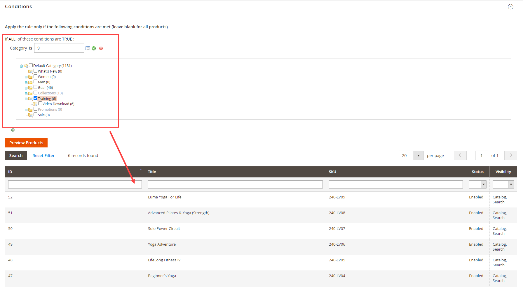
Task: Uncheck the Training (6) category checkbox
Action: 36,98
